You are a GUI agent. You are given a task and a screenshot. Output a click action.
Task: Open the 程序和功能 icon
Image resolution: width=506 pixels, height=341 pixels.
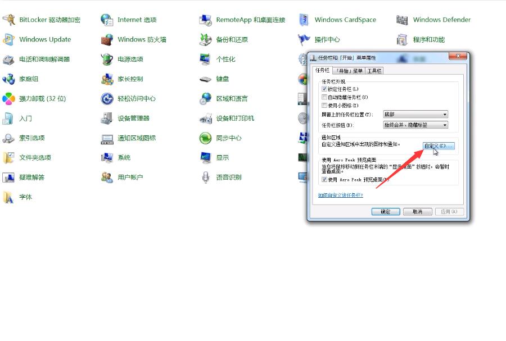[403, 40]
